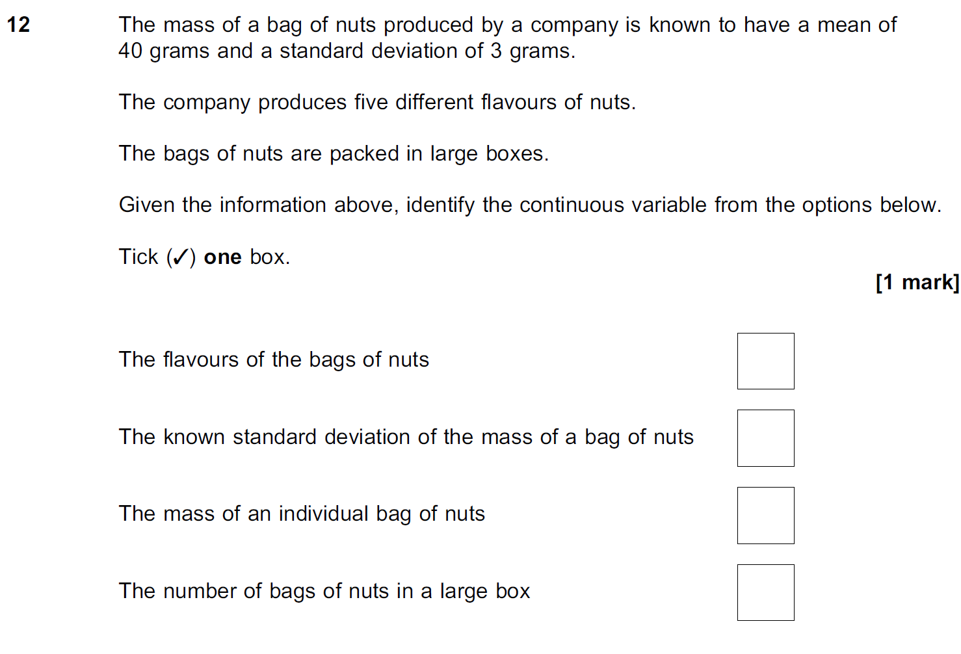Click the question number 12
The height and width of the screenshot is (654, 961).
(x=18, y=25)
